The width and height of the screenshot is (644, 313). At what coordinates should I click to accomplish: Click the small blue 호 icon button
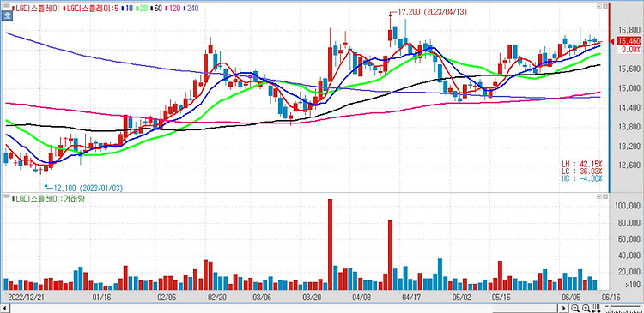tap(7, 15)
